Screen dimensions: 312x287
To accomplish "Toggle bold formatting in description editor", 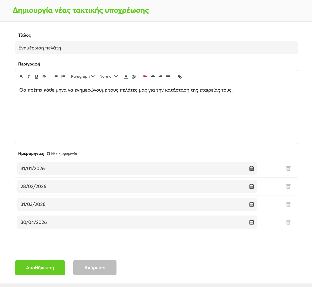I will [x=21, y=77].
